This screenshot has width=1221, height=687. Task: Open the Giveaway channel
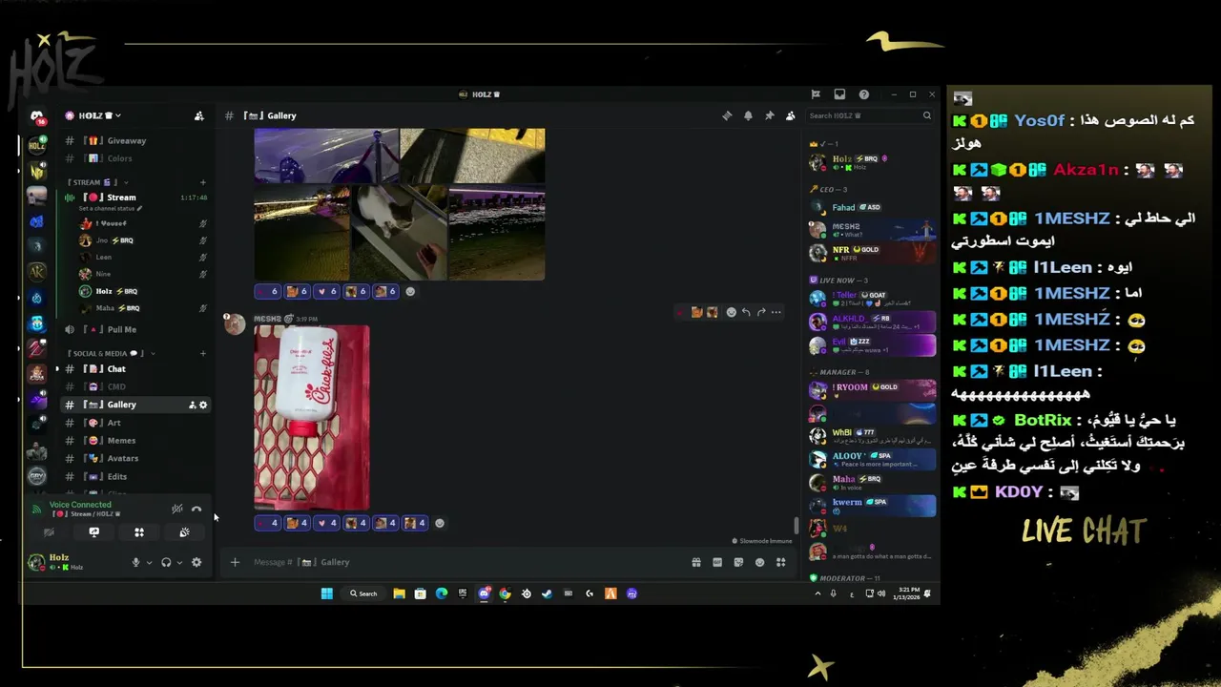(x=135, y=140)
